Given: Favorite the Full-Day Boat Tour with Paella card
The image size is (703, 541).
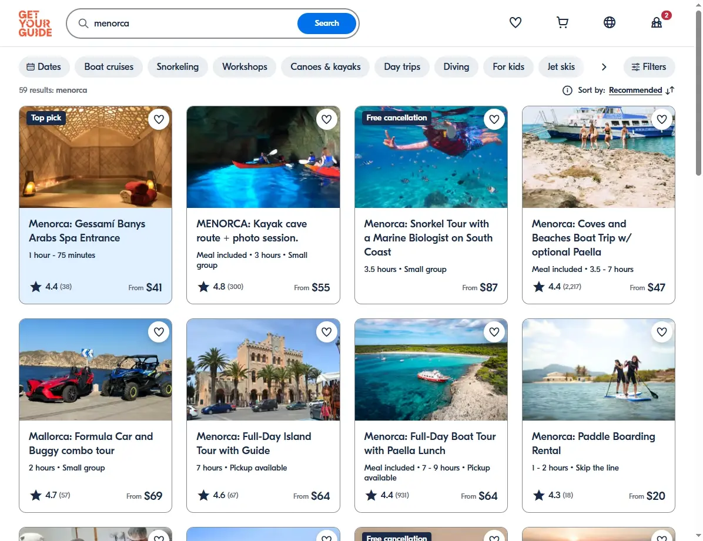Looking at the screenshot, I should click(x=494, y=332).
